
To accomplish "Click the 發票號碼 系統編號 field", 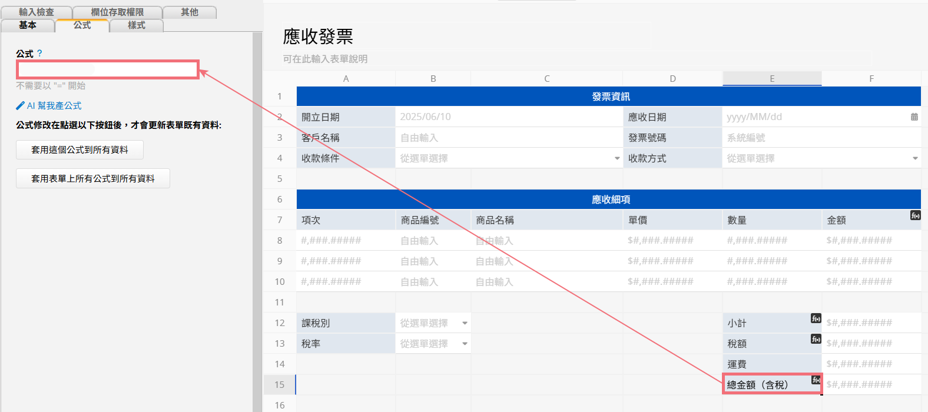I will (x=821, y=138).
